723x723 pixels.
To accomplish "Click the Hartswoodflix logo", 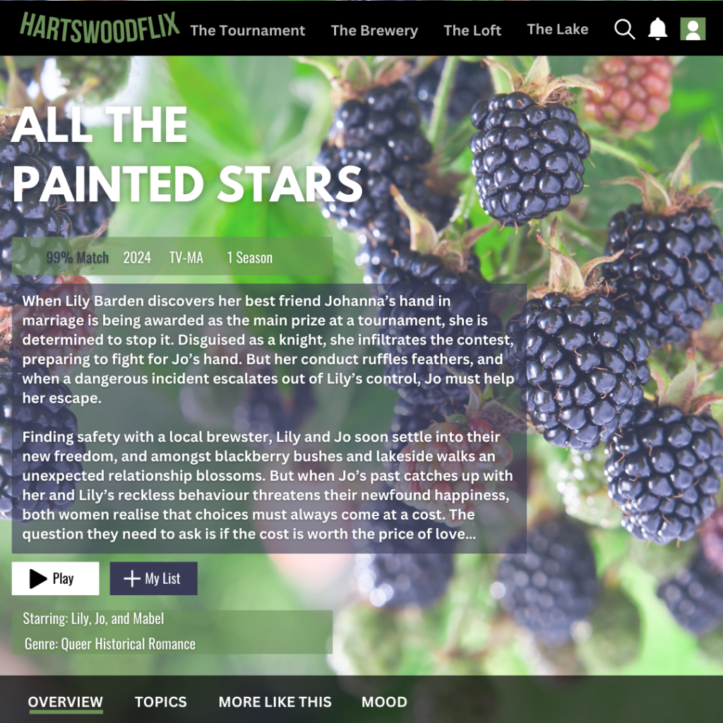I will pos(99,28).
